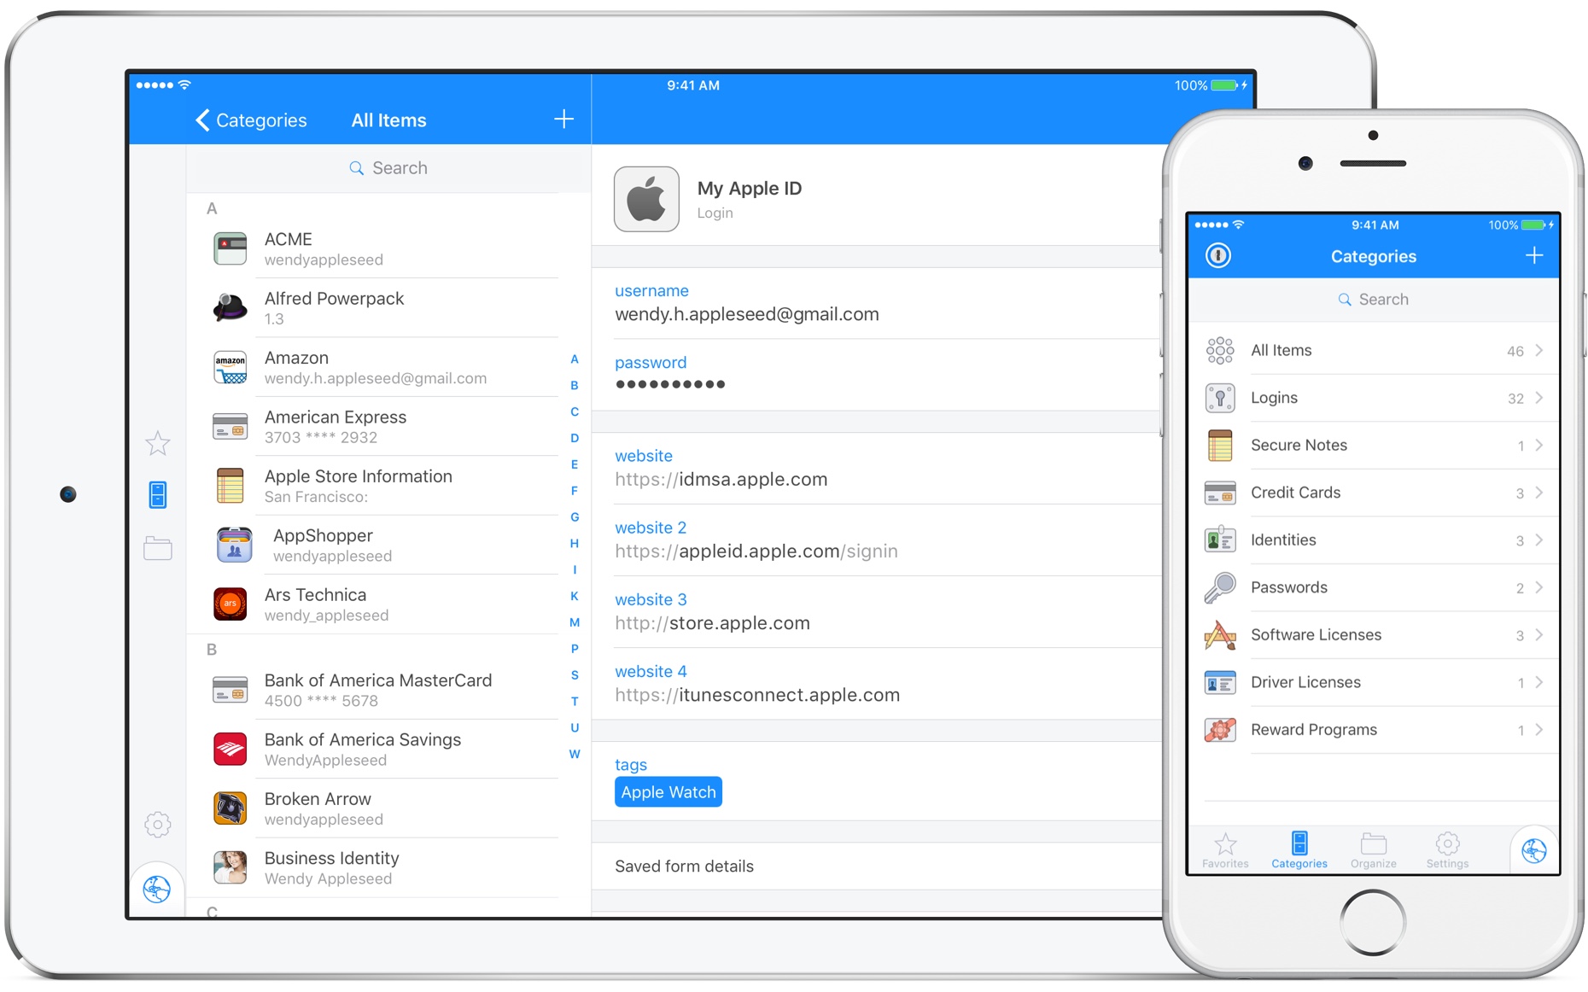This screenshot has height=992, width=1588.
Task: Open Bank of America MasterCard icon
Action: pos(231,690)
